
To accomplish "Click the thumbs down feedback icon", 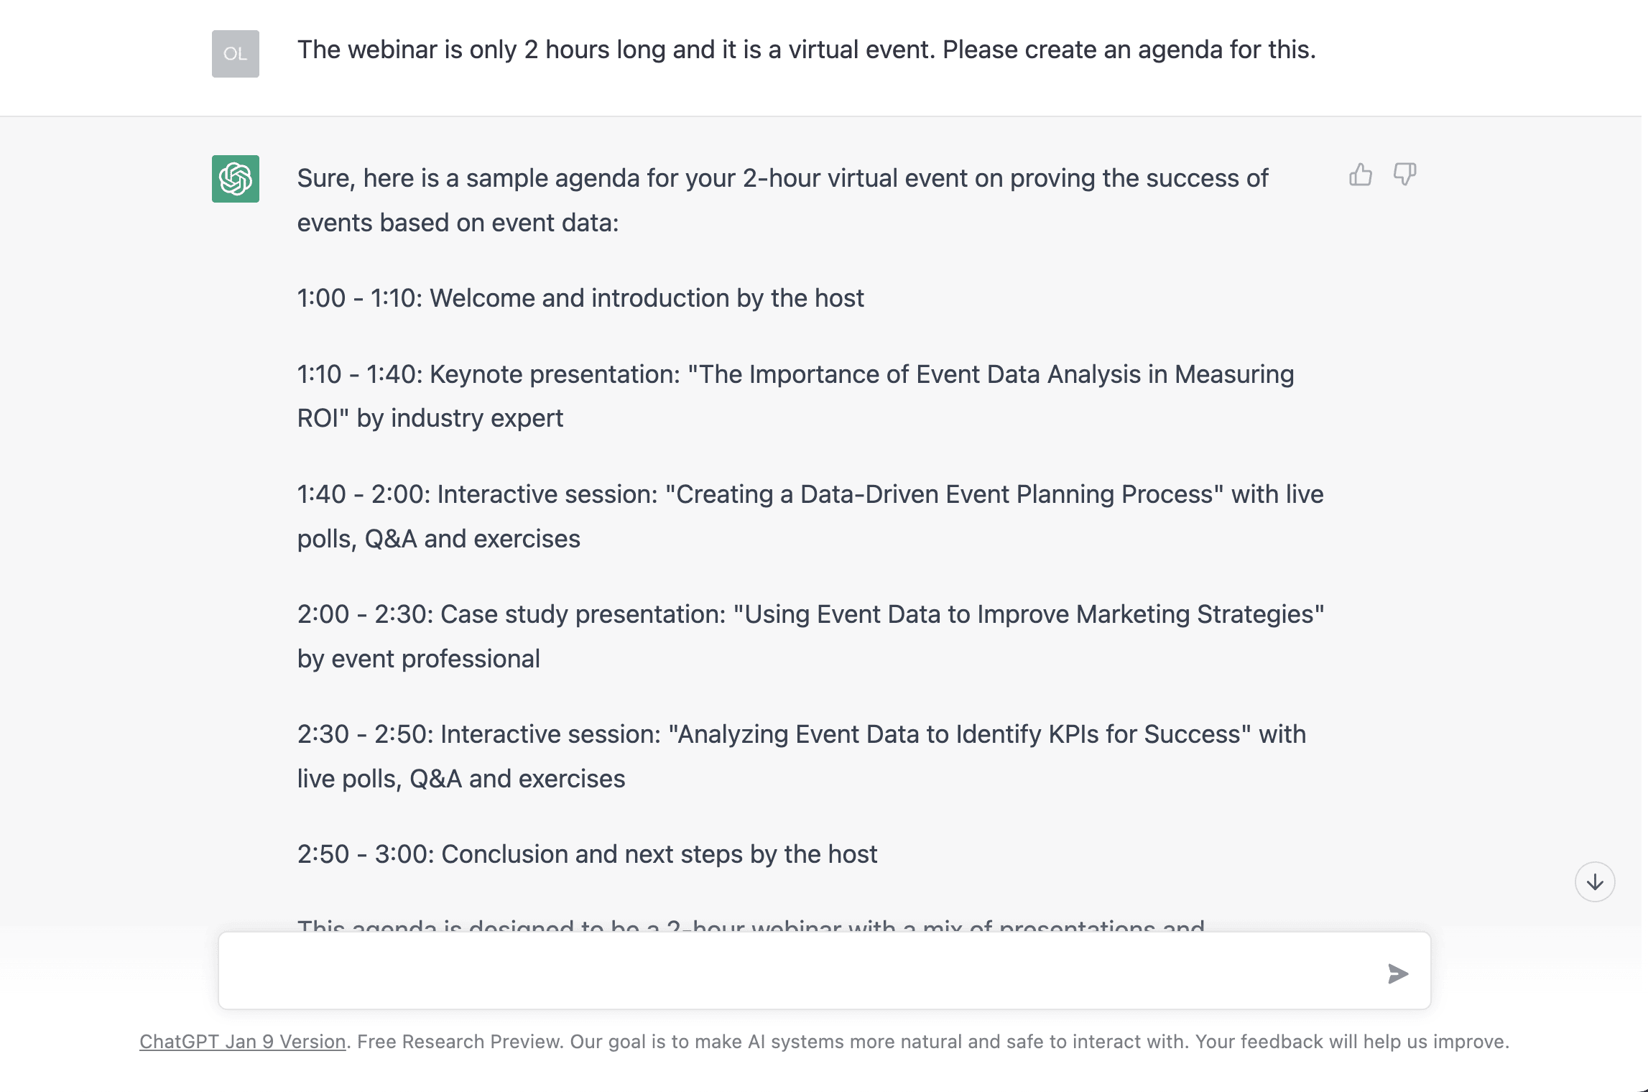I will click(x=1404, y=175).
